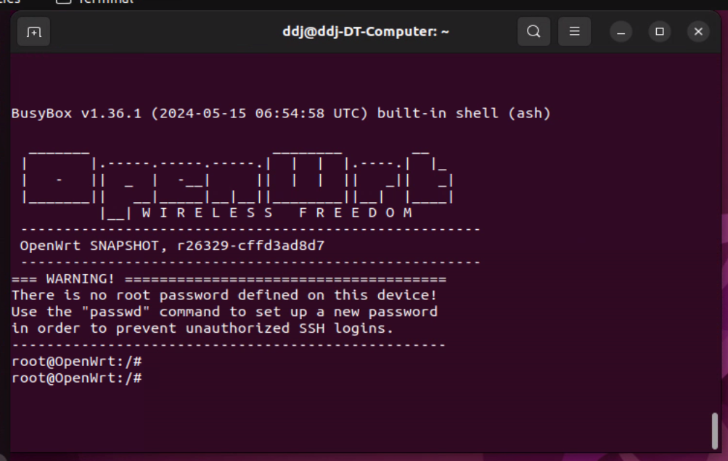Click the 'unauthorized SSH logins' line
The width and height of the screenshot is (728, 461).
(x=203, y=328)
